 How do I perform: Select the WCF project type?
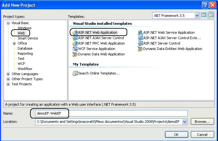(21, 64)
